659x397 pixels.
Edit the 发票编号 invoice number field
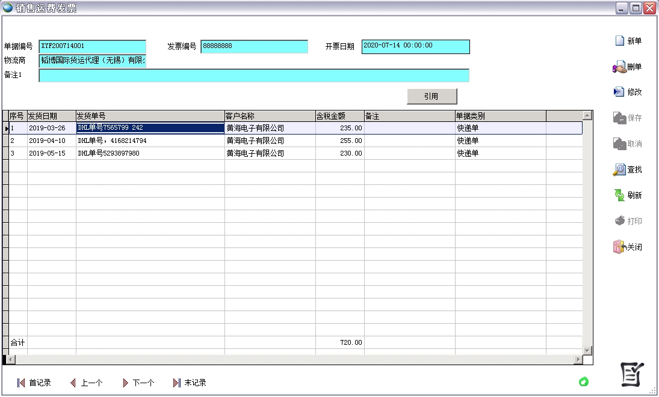point(253,46)
